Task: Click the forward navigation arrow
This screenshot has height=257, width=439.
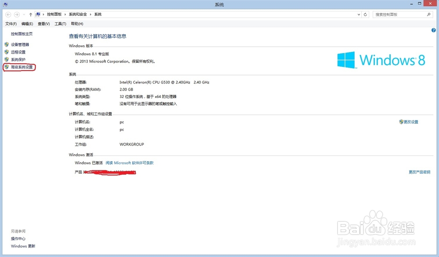Action: 17,14
